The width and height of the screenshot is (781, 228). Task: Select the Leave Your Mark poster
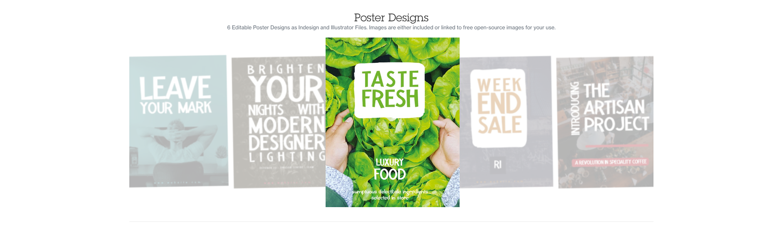179,121
